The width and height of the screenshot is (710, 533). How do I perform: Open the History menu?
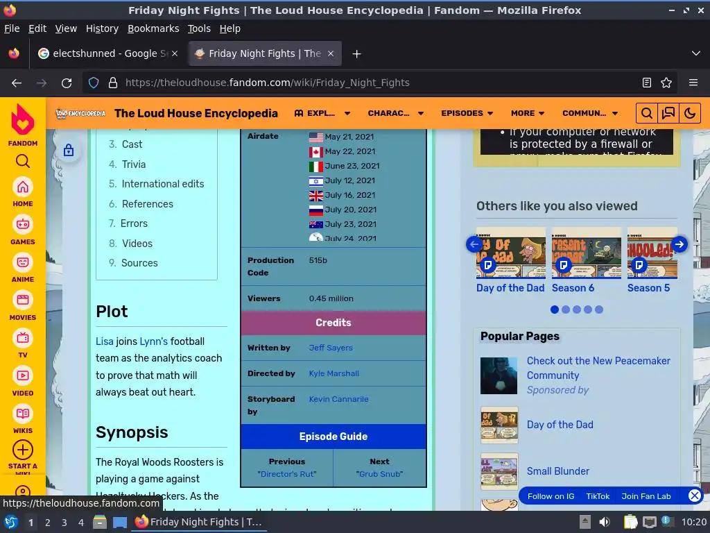103,28
